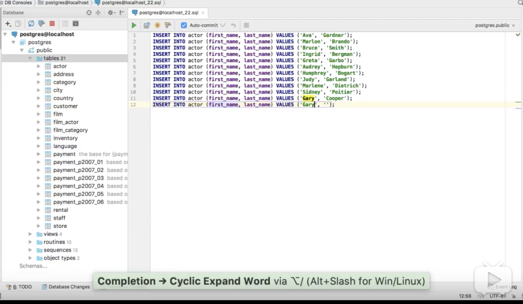Click the postgres@localhost breadcrumb folder

(x=63, y=3)
